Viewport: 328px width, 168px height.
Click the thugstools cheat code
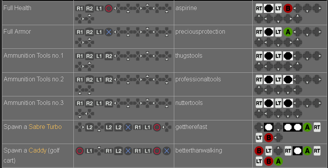coord(189,55)
